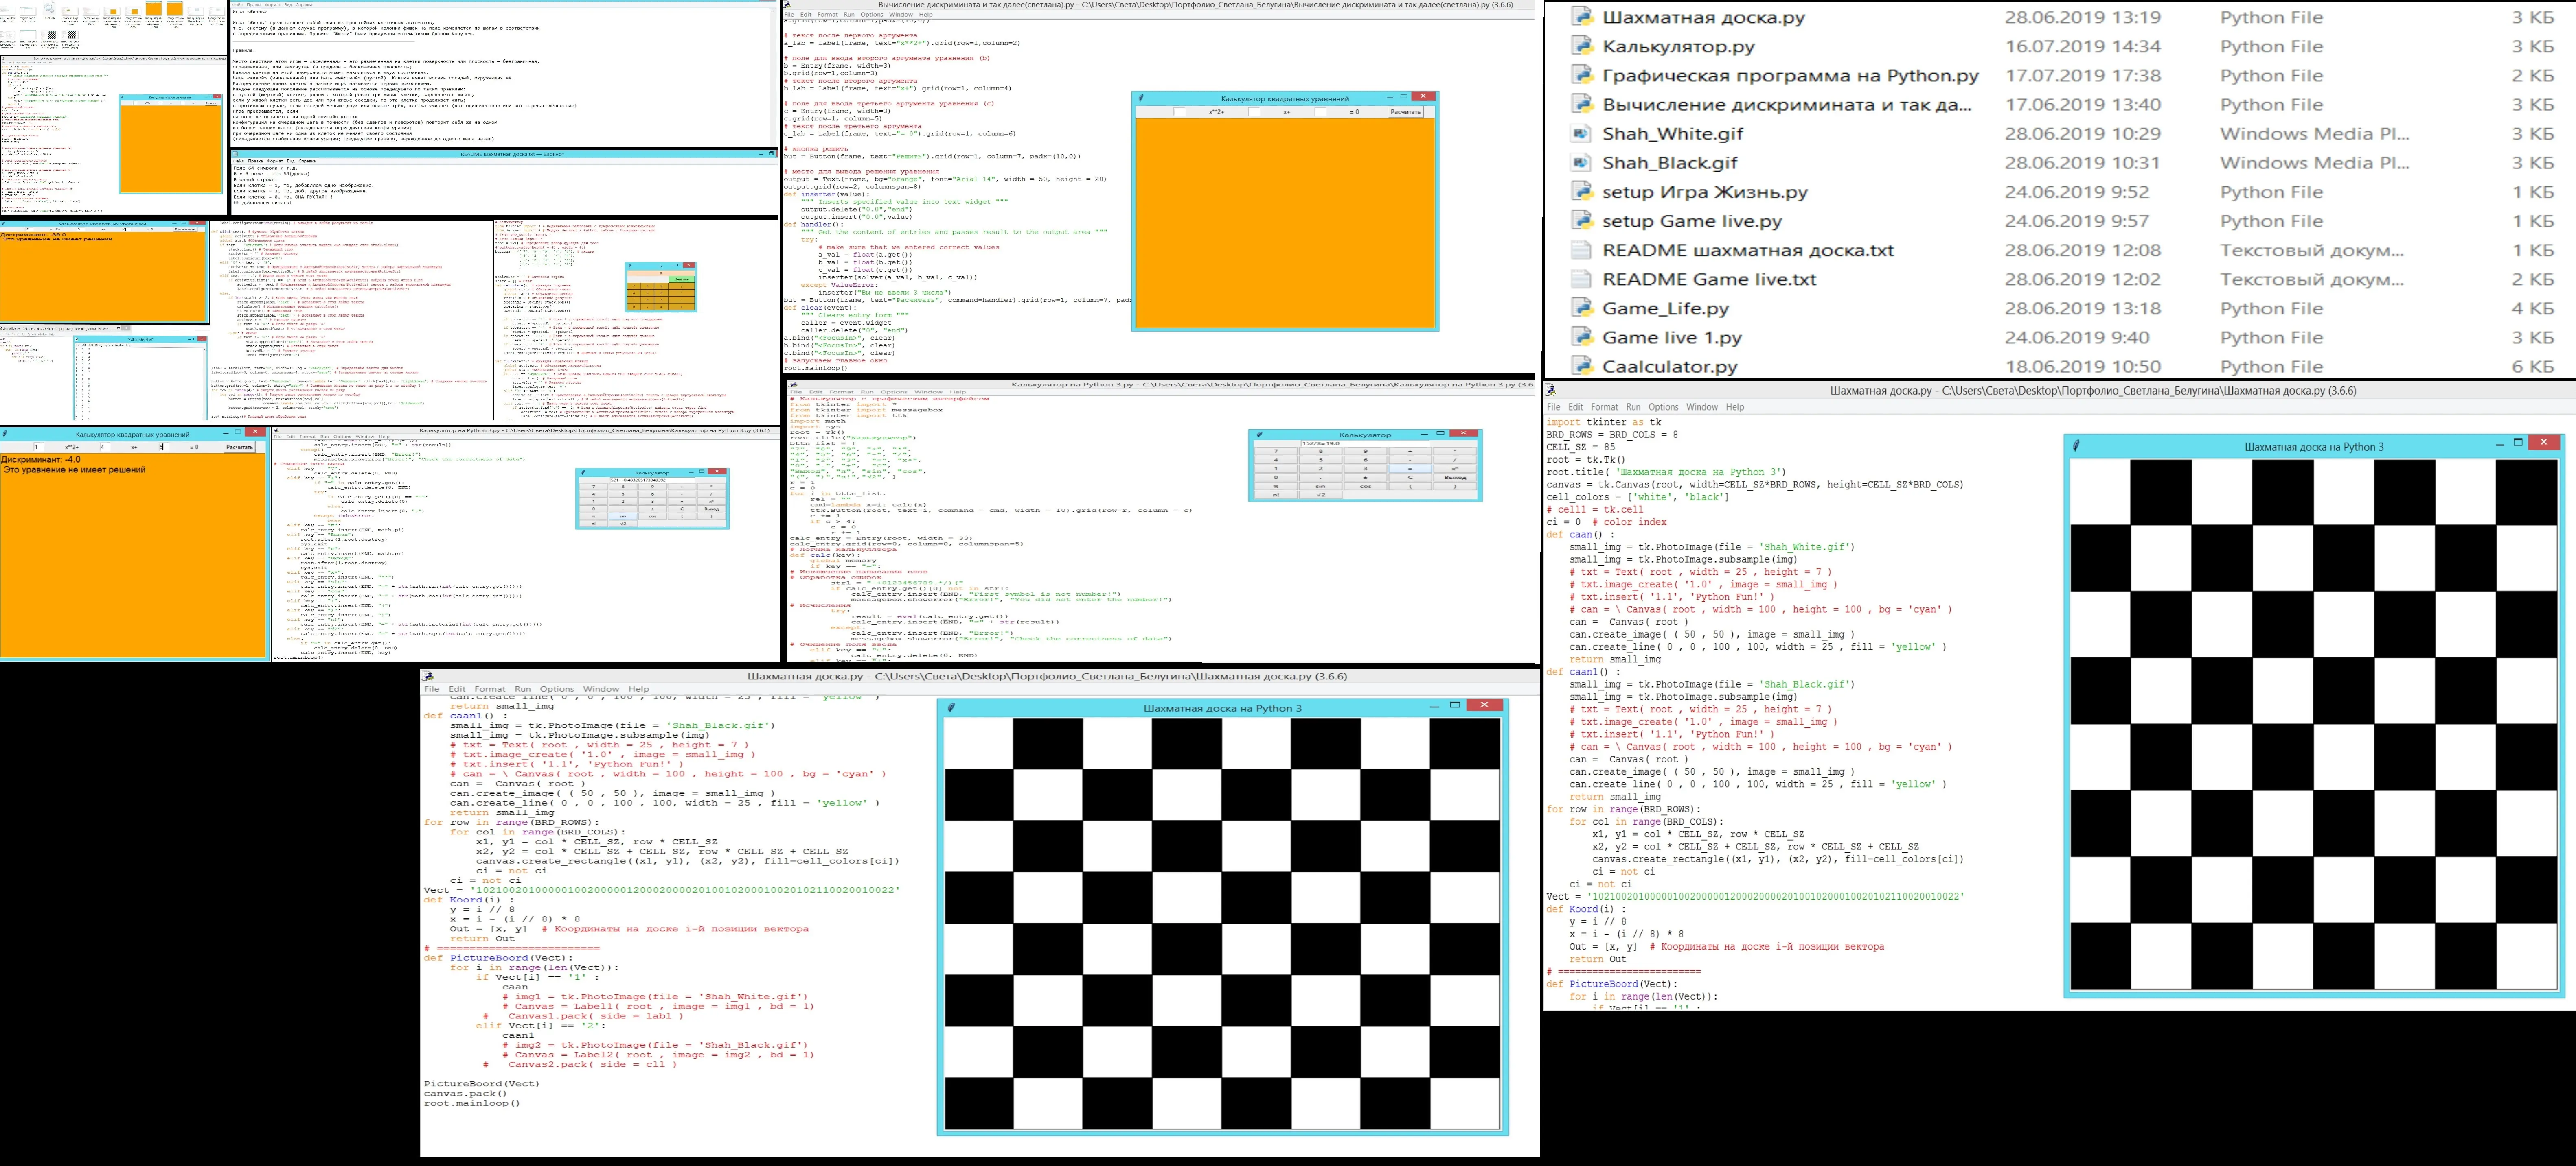Click the 5 button in the calculator showing 152/8=19.0
Viewport: 2576px width, 1166px height.
click(x=1321, y=460)
